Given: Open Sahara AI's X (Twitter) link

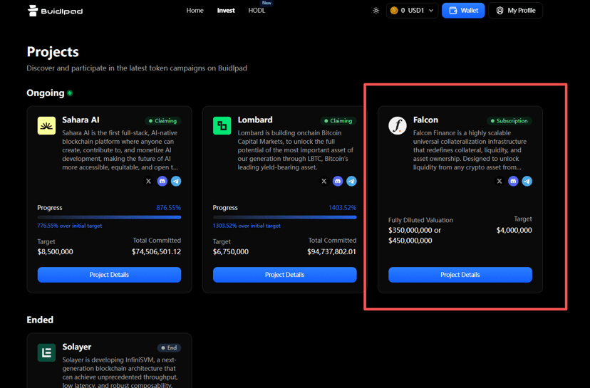Looking at the screenshot, I should [149, 182].
